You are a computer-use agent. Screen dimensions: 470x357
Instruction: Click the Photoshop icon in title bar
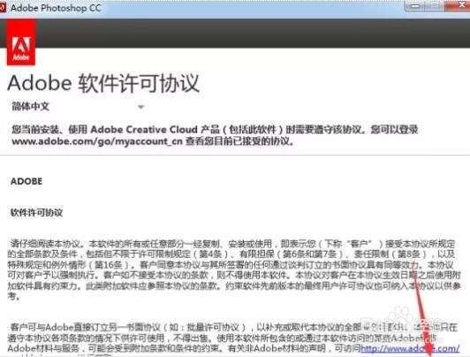tap(3, 8)
